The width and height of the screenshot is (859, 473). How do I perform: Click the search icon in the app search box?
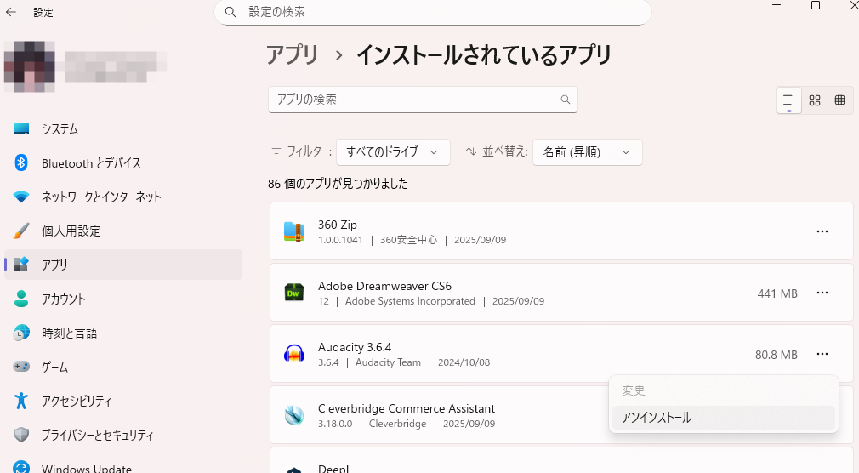pyautogui.click(x=566, y=100)
